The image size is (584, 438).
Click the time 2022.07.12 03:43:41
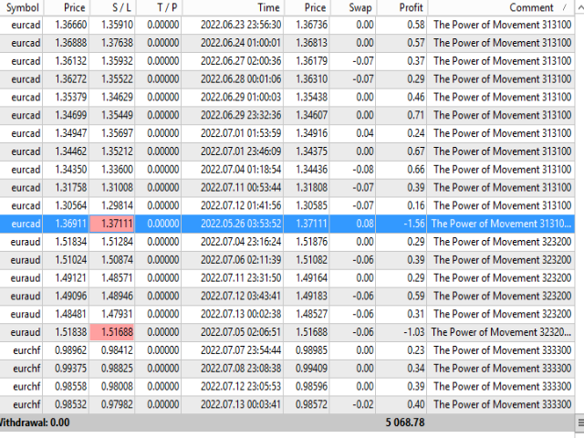[x=241, y=296]
